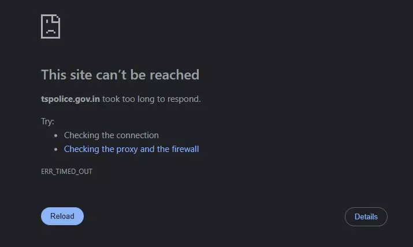Click the folded corner of the page icon
The image size is (413, 247).
coord(57,18)
